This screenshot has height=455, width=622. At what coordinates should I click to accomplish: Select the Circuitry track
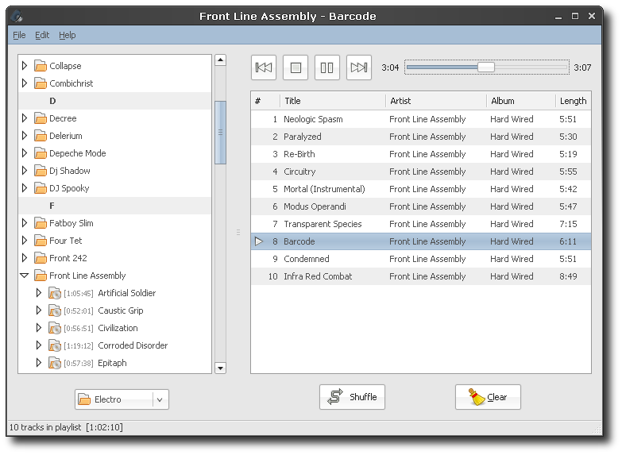tap(421, 172)
